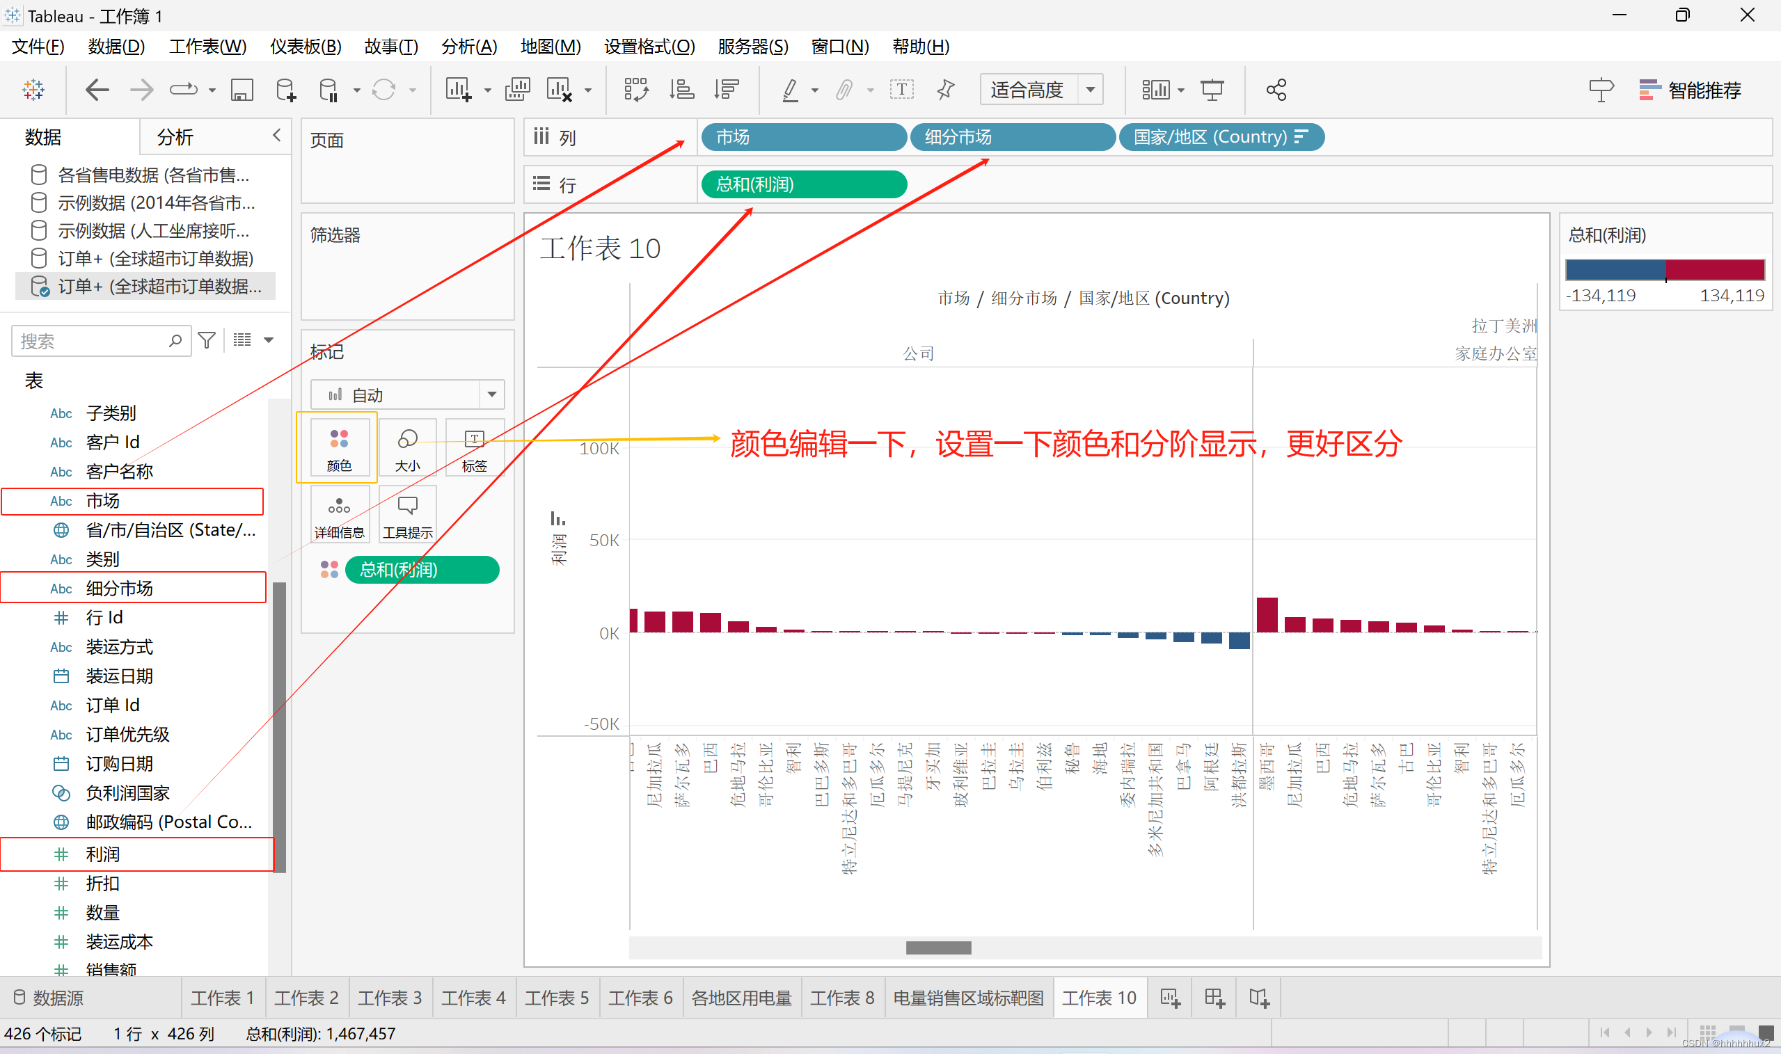
Task: Click the 总和(利润) color legend gradient
Action: [1665, 270]
